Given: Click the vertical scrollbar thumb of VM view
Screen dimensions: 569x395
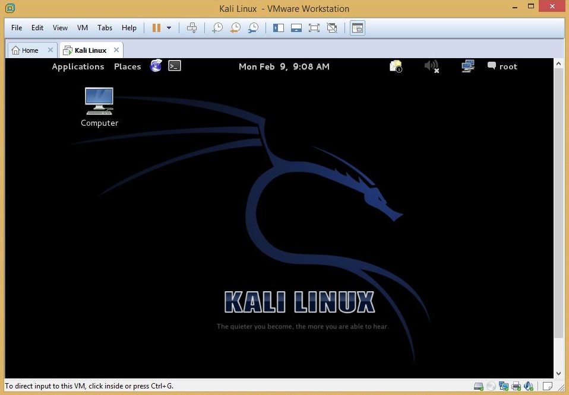Looking at the screenshot, I should [x=558, y=203].
